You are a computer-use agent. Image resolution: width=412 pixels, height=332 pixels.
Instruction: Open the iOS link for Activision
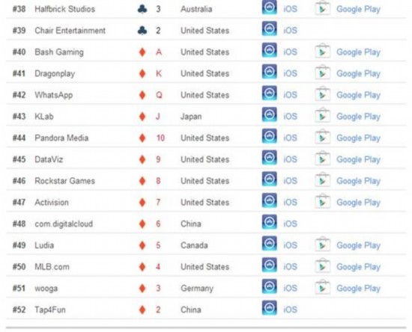point(291,203)
